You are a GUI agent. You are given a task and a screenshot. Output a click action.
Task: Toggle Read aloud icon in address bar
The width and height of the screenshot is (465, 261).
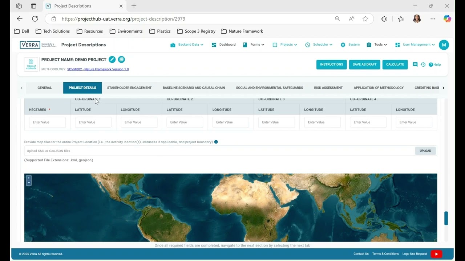click(x=351, y=19)
